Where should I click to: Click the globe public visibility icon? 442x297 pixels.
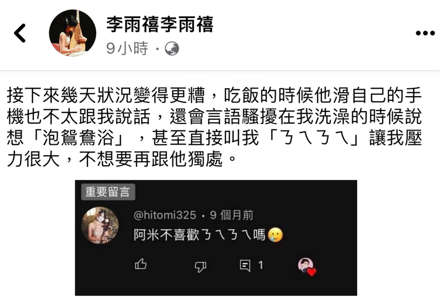pos(172,48)
